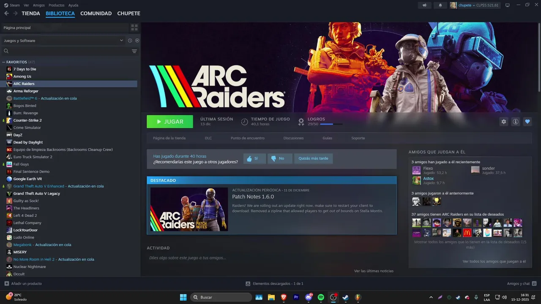This screenshot has height=304, width=541.
Task: Click Quizás más tarde button
Action: pos(313,158)
